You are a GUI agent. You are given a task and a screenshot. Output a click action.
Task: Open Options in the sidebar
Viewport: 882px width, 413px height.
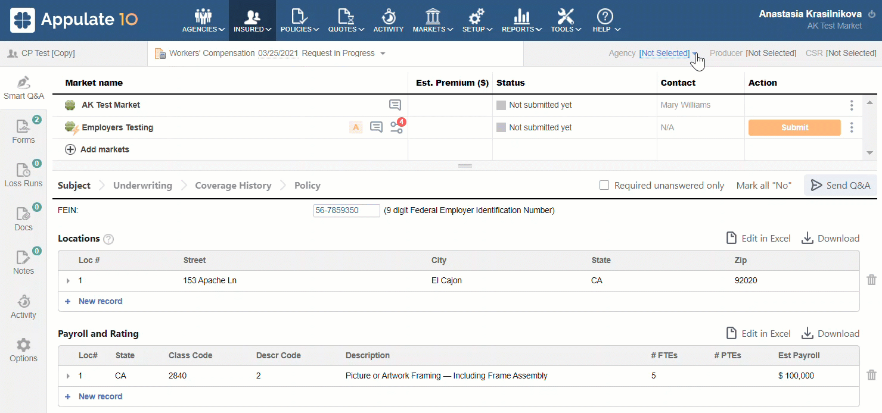coord(23,350)
